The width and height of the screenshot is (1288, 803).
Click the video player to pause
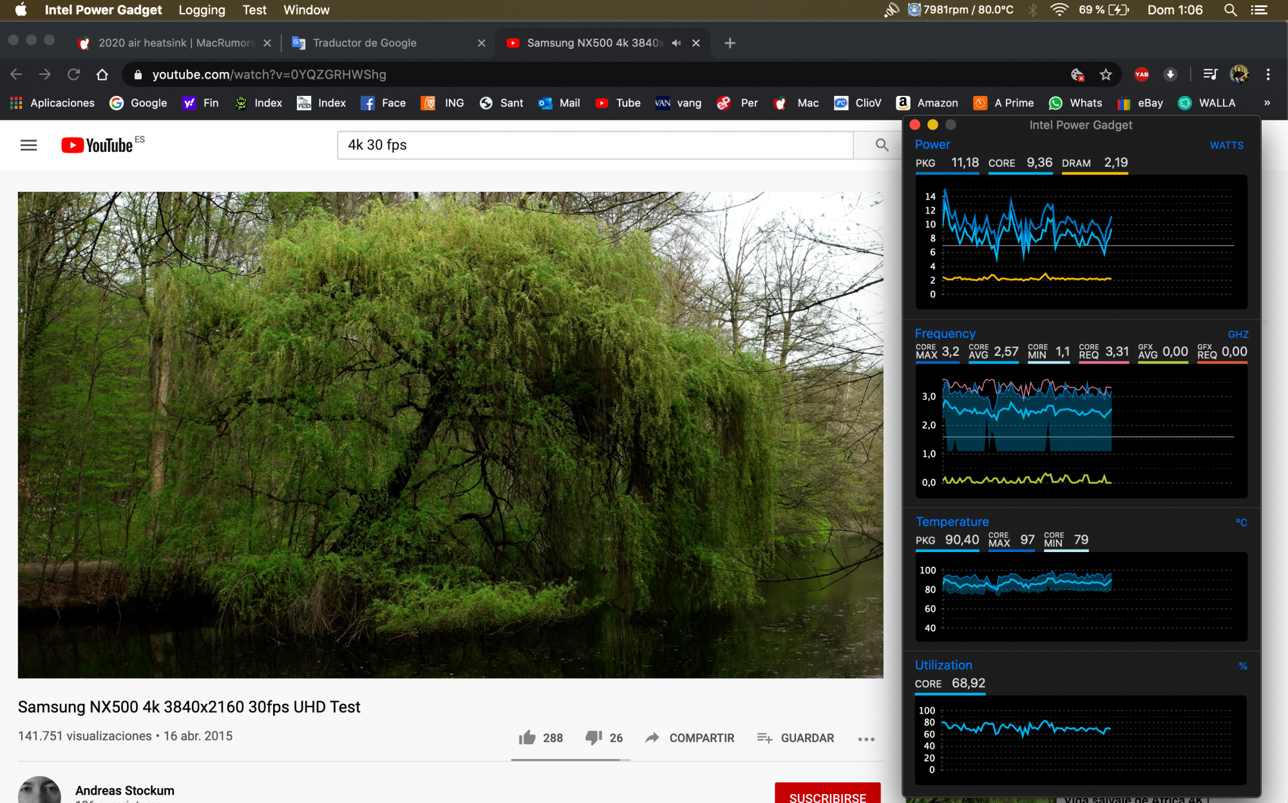coord(450,435)
